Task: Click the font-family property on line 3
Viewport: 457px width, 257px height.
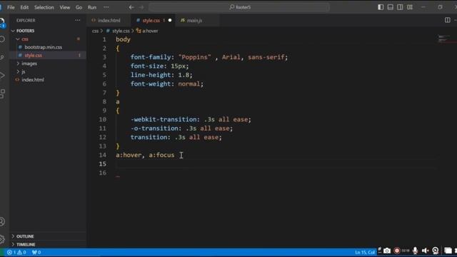Action: click(x=151, y=57)
